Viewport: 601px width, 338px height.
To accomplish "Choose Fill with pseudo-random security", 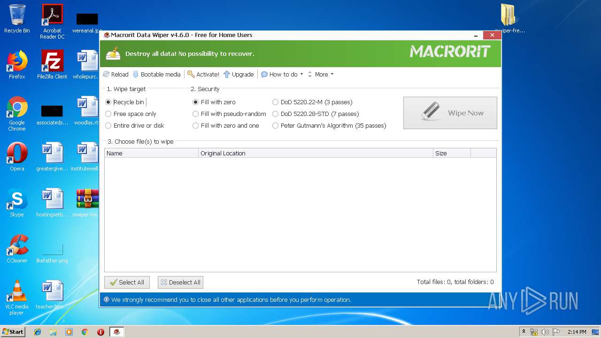I will pyautogui.click(x=229, y=114).
